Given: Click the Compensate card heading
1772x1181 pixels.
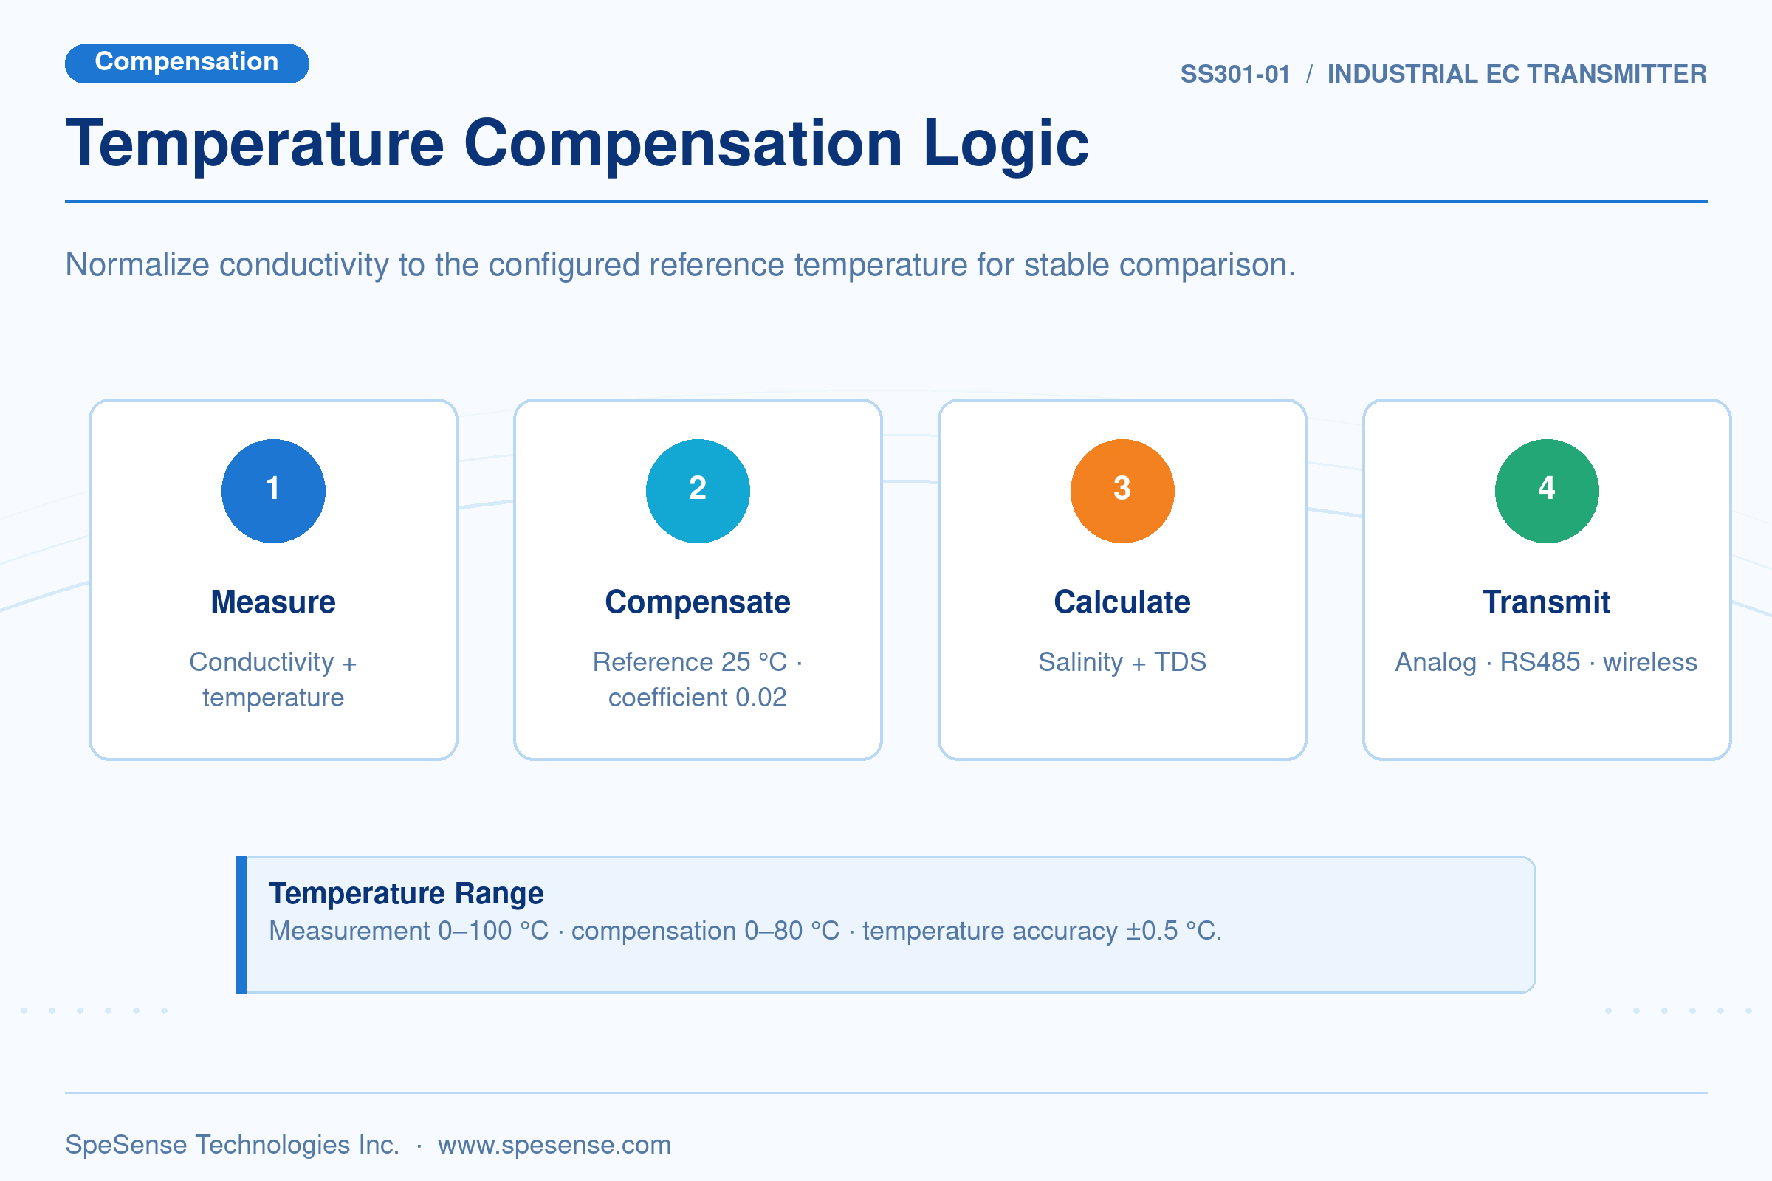Looking at the screenshot, I should coord(698,602).
